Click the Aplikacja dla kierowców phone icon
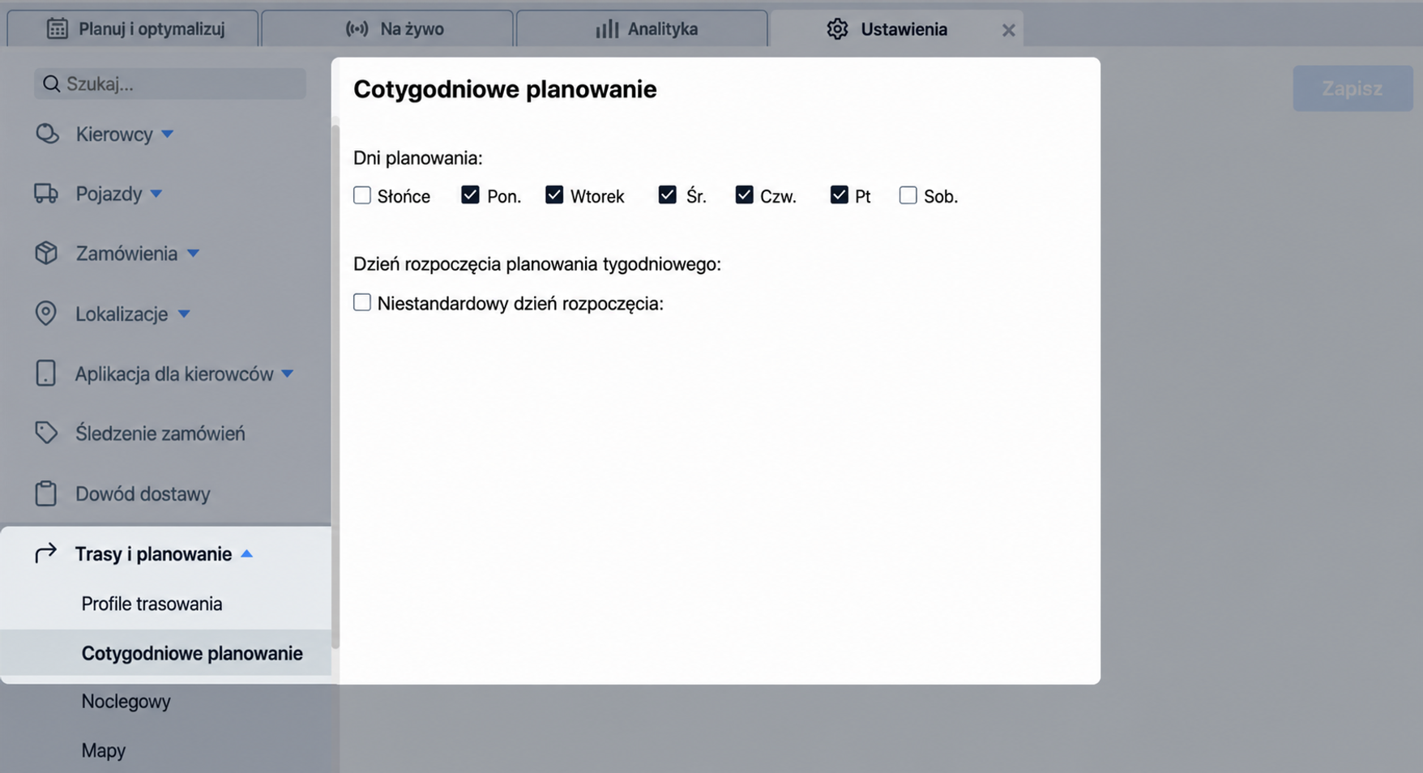Image resolution: width=1423 pixels, height=773 pixels. [46, 374]
